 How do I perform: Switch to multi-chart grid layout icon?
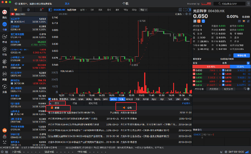point(180,10)
